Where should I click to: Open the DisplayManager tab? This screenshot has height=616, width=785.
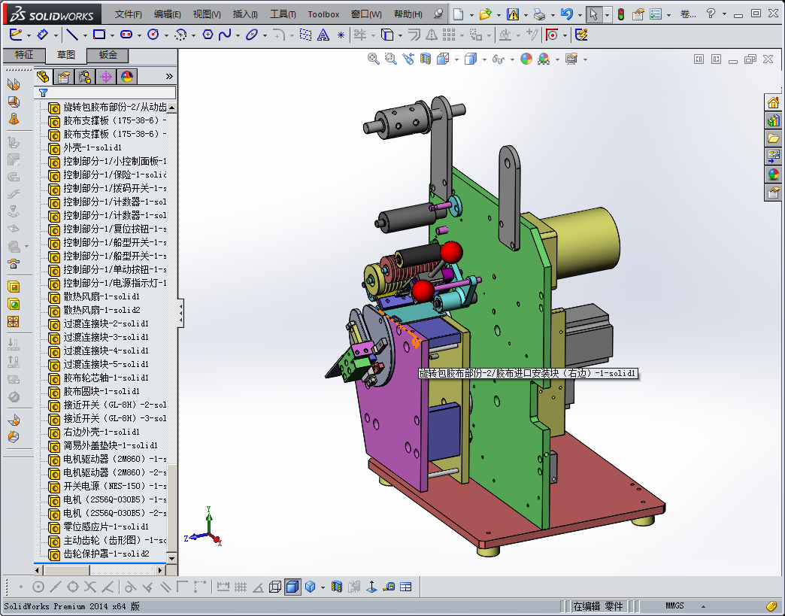(126, 77)
